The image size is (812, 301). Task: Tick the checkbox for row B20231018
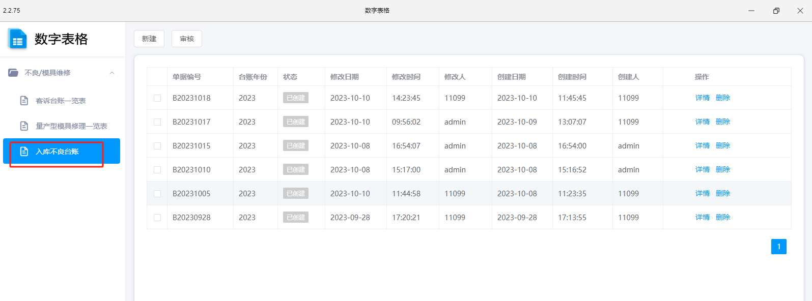click(x=157, y=98)
